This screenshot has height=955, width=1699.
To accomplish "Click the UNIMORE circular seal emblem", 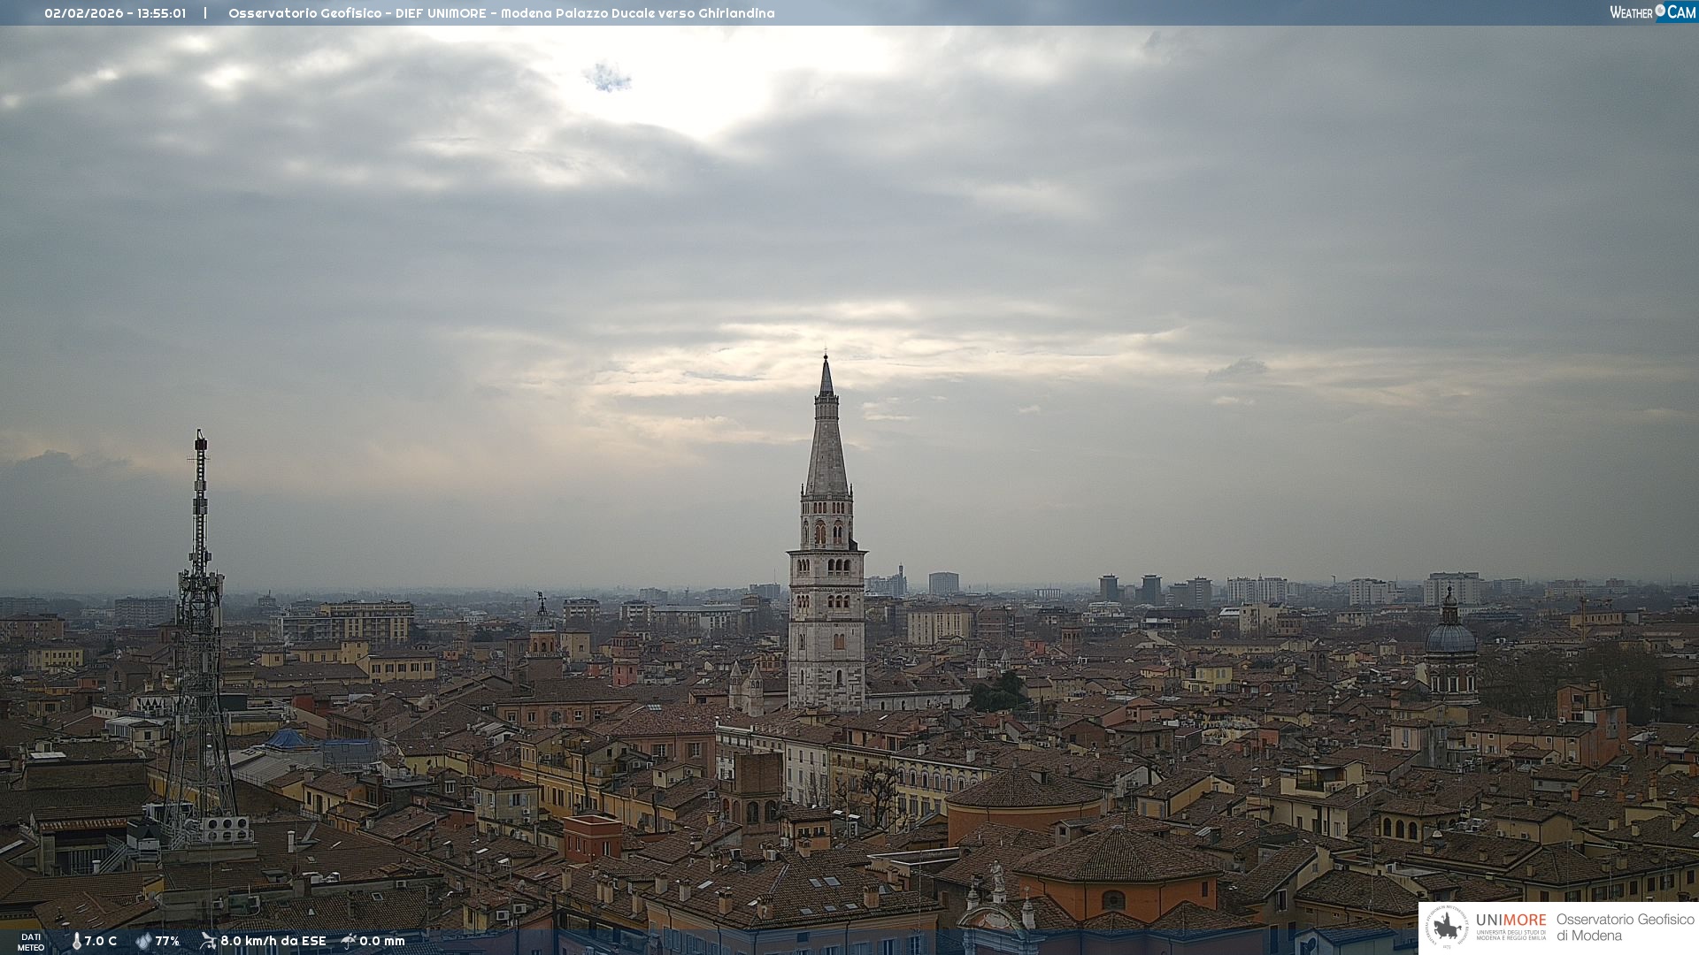I will (x=1447, y=927).
